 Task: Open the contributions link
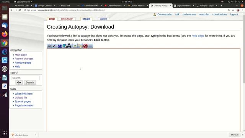tap(219, 15)
